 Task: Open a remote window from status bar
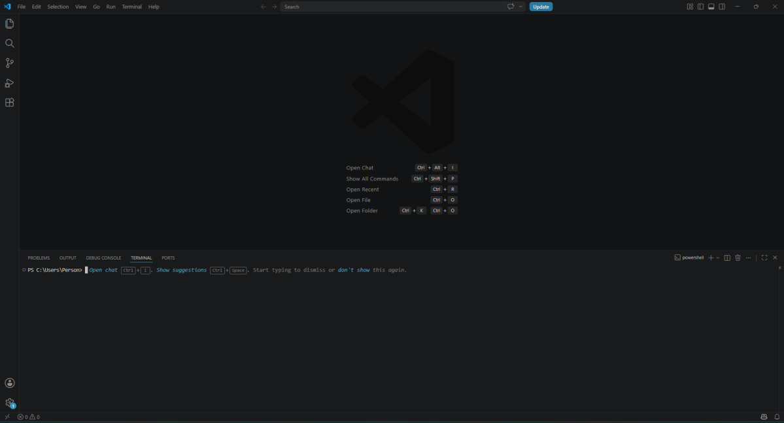coord(7,417)
